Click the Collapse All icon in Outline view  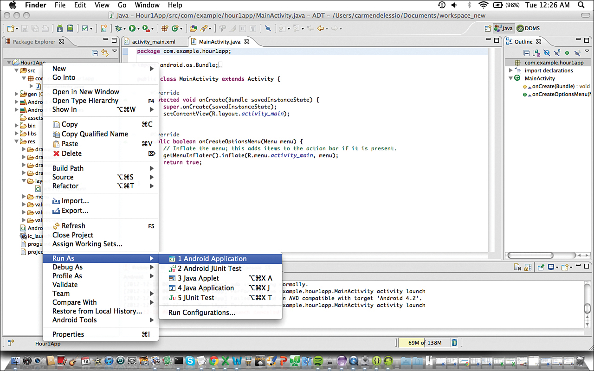[x=527, y=53]
